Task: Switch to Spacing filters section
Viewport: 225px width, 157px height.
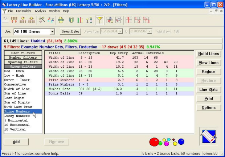Action: click(23, 62)
